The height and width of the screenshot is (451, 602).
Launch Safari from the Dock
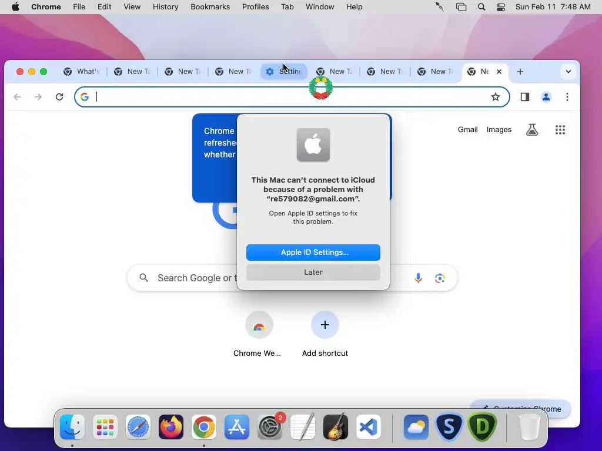pyautogui.click(x=138, y=427)
